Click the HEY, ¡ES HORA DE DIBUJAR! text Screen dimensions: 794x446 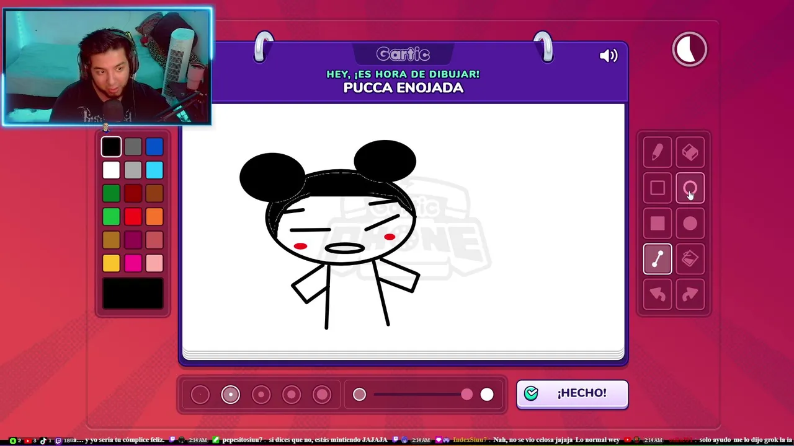pyautogui.click(x=403, y=74)
